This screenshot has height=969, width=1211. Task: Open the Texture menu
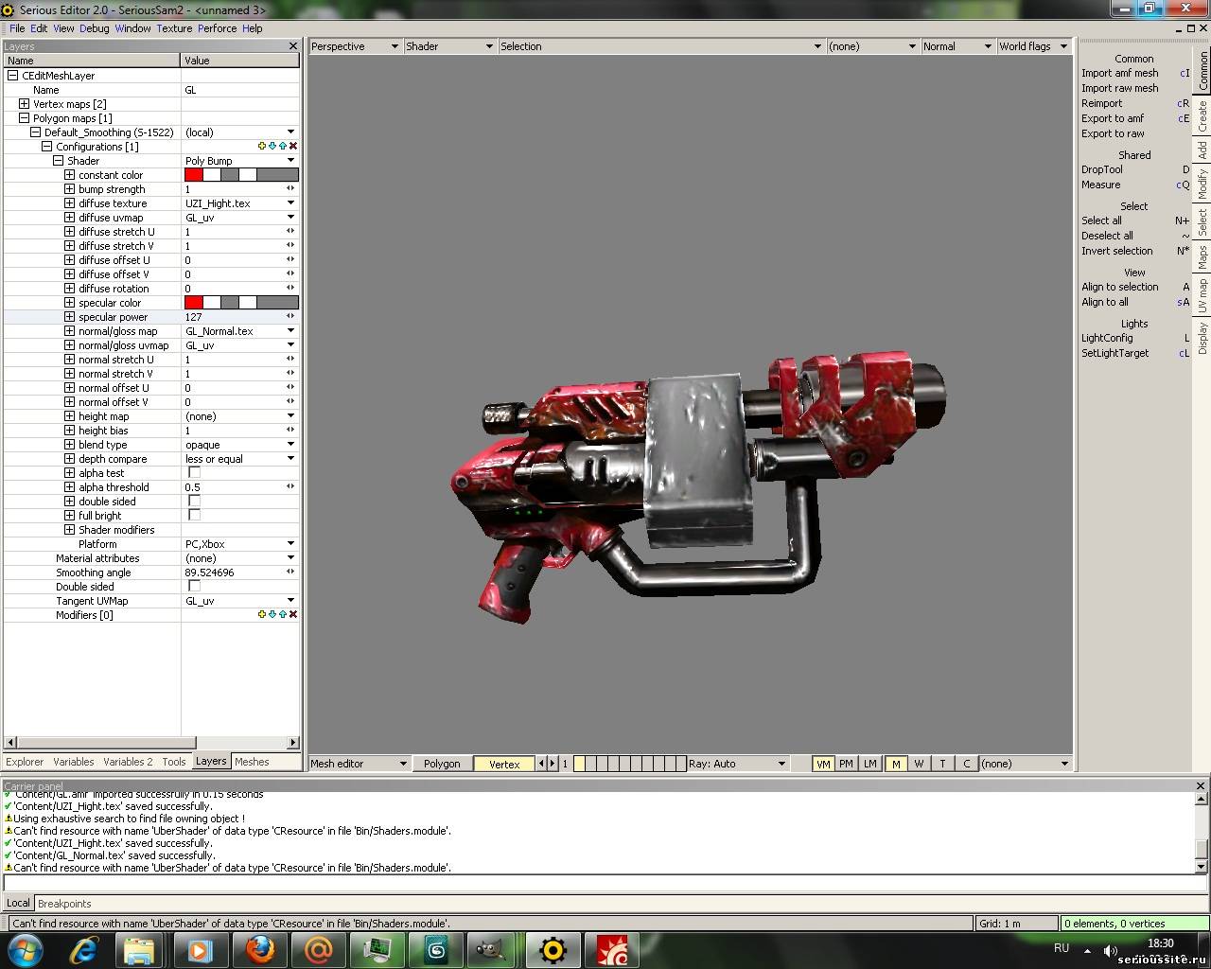coord(174,28)
